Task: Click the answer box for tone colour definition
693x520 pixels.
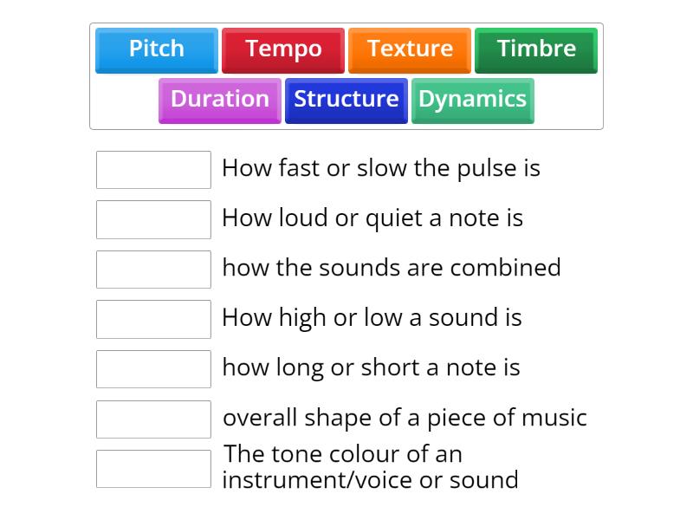Action: [x=153, y=468]
